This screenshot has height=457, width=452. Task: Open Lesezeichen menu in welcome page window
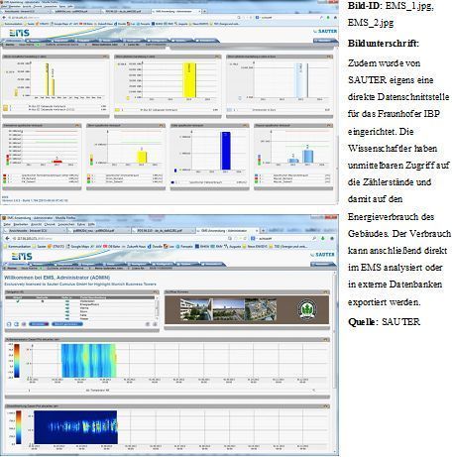tap(66, 224)
